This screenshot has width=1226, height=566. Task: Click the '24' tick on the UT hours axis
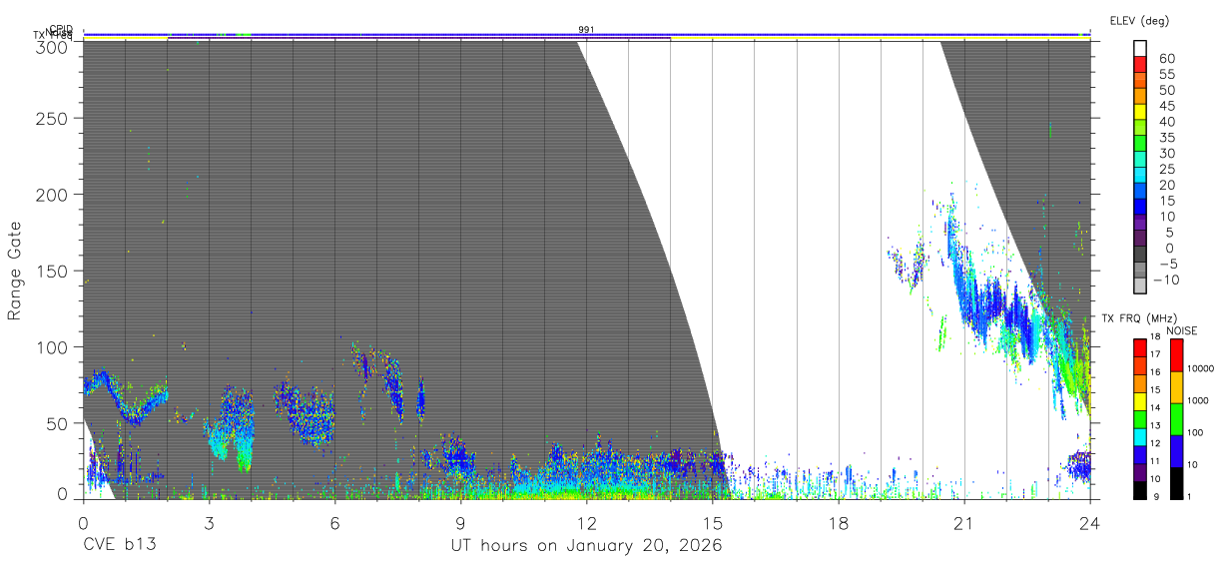click(1089, 522)
